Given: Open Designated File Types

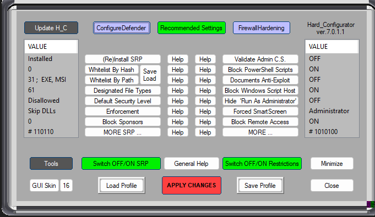Looking at the screenshot, I should pos(123,91).
